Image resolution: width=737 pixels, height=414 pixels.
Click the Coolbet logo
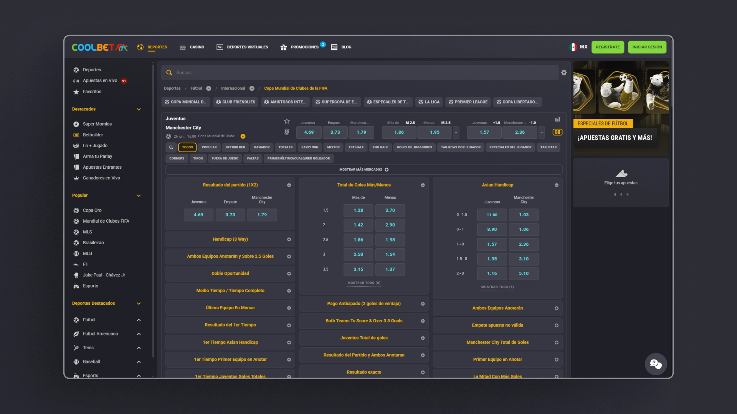(100, 47)
